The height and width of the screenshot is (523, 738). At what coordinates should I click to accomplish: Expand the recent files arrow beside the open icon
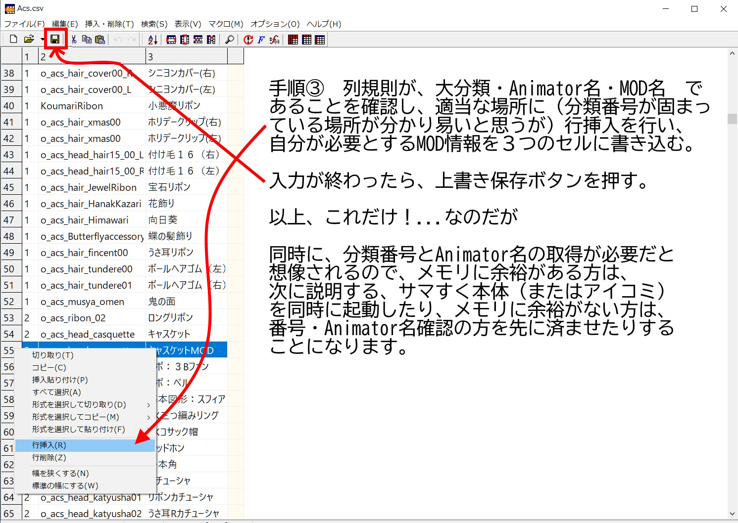pyautogui.click(x=42, y=40)
